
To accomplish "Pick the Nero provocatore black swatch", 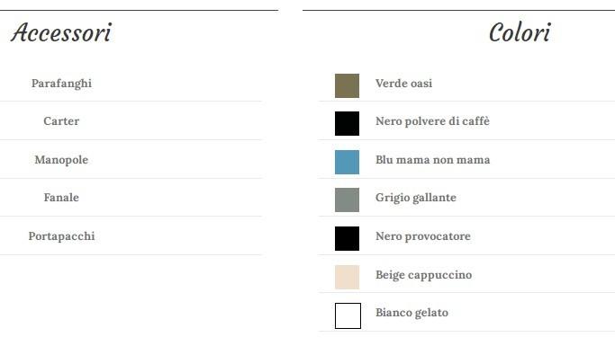I will coord(347,238).
